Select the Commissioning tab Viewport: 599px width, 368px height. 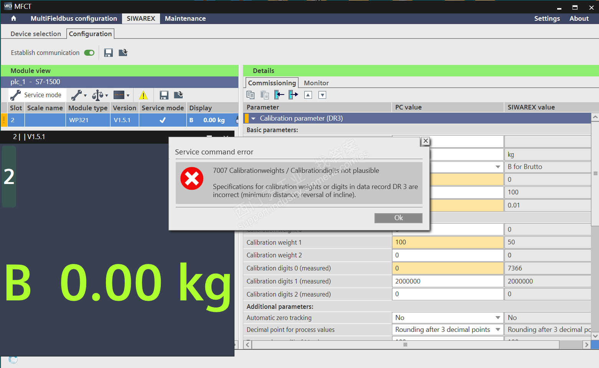[272, 83]
